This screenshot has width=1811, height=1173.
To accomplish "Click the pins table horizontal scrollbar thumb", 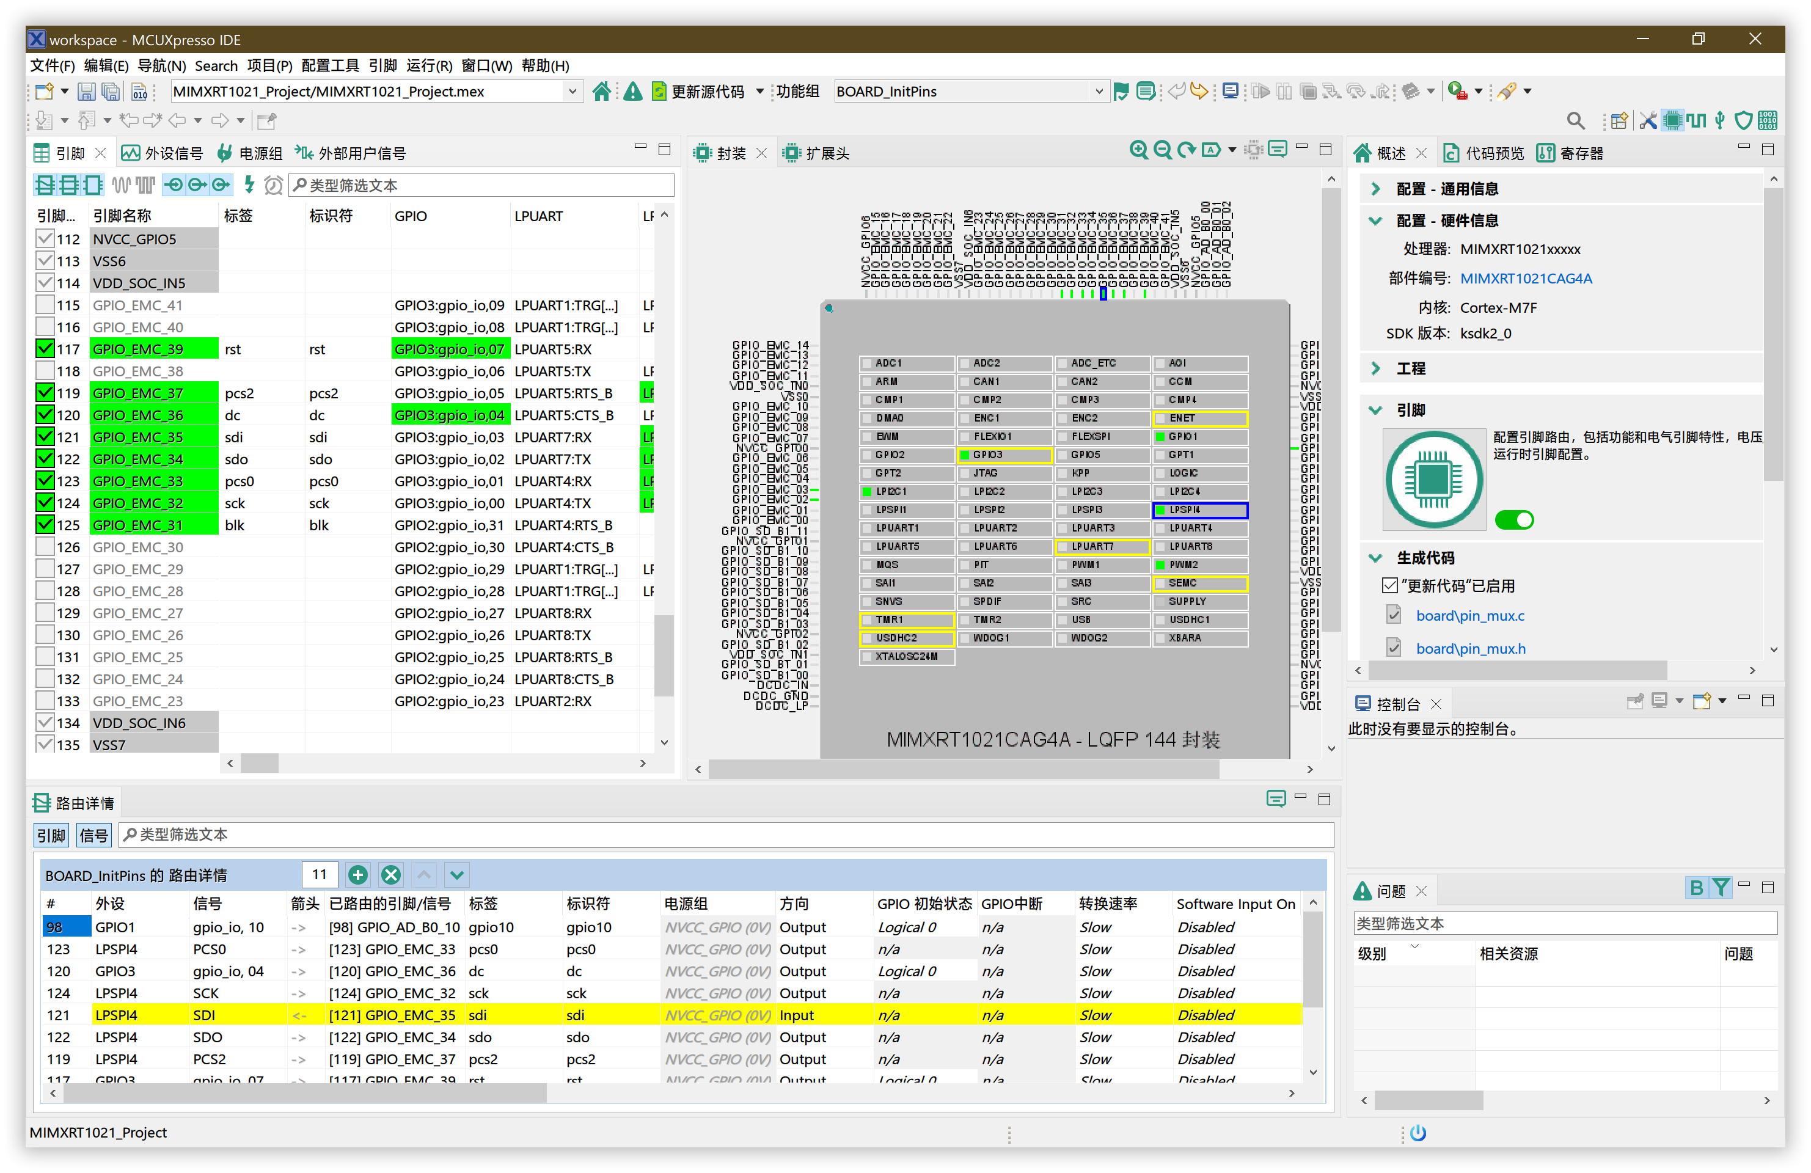I will [260, 763].
